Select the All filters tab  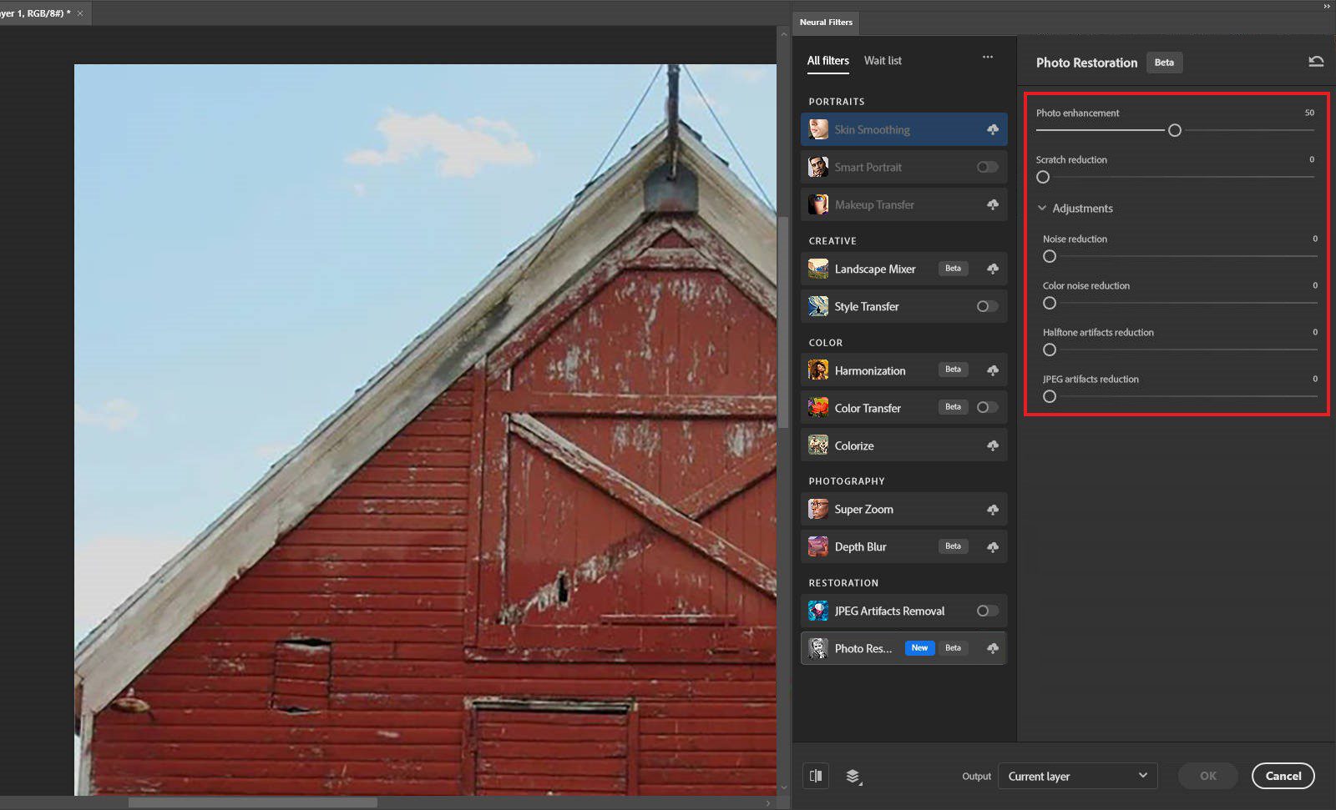tap(827, 60)
